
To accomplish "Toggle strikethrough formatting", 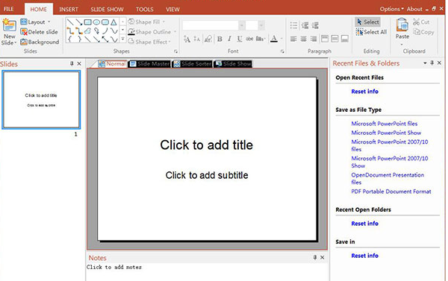I will coord(249,39).
